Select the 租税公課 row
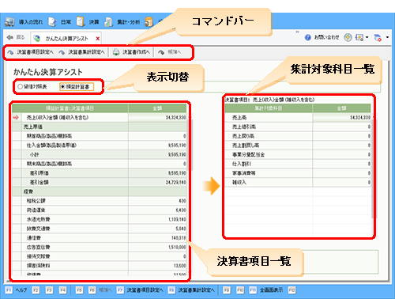The height and width of the screenshot is (299, 395). click(x=100, y=201)
